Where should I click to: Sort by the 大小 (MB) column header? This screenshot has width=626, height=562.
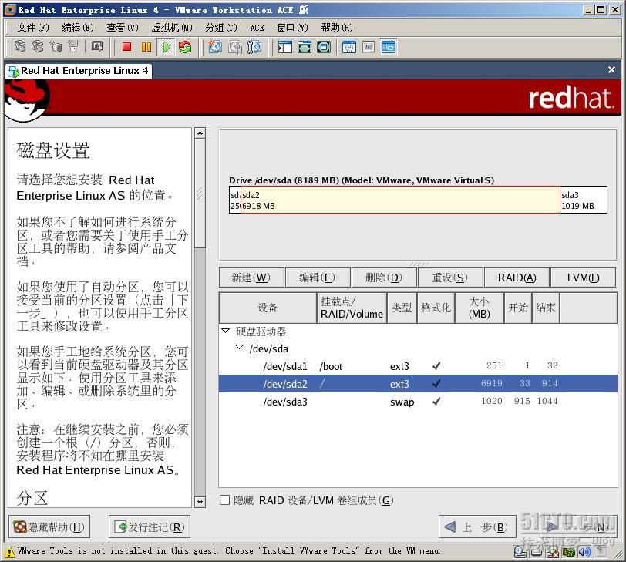click(480, 308)
